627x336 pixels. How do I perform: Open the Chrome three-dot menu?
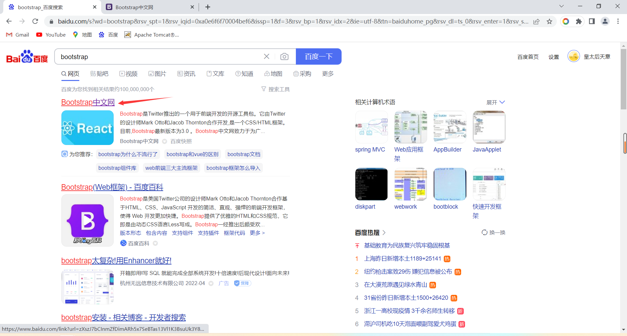618,21
